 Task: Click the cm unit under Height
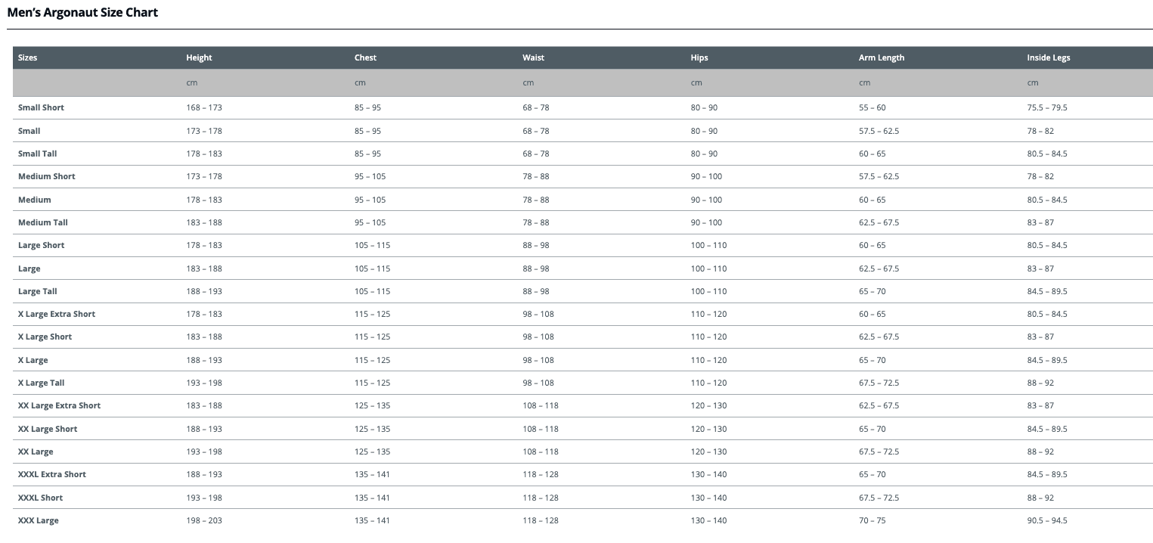pos(191,83)
